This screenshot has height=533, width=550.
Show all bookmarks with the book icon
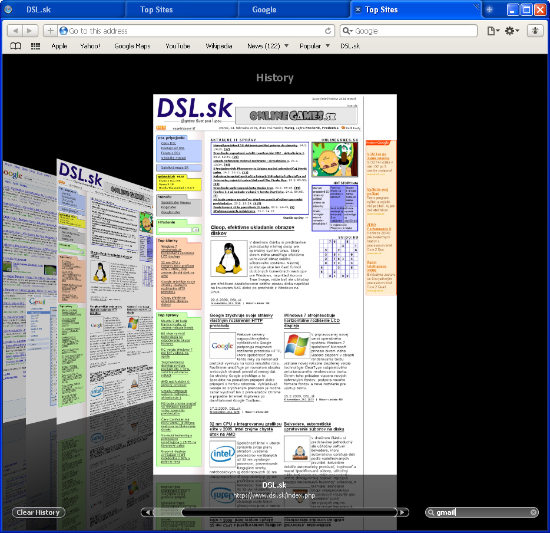click(15, 46)
